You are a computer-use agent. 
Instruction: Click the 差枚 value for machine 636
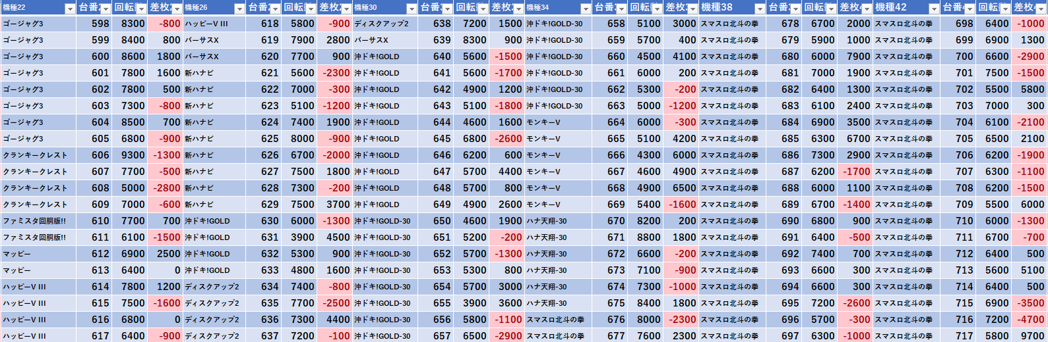[334, 320]
